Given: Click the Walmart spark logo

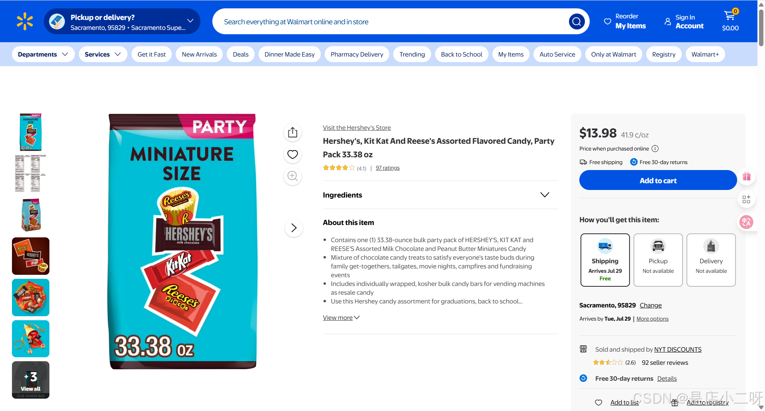Looking at the screenshot, I should pyautogui.click(x=25, y=22).
